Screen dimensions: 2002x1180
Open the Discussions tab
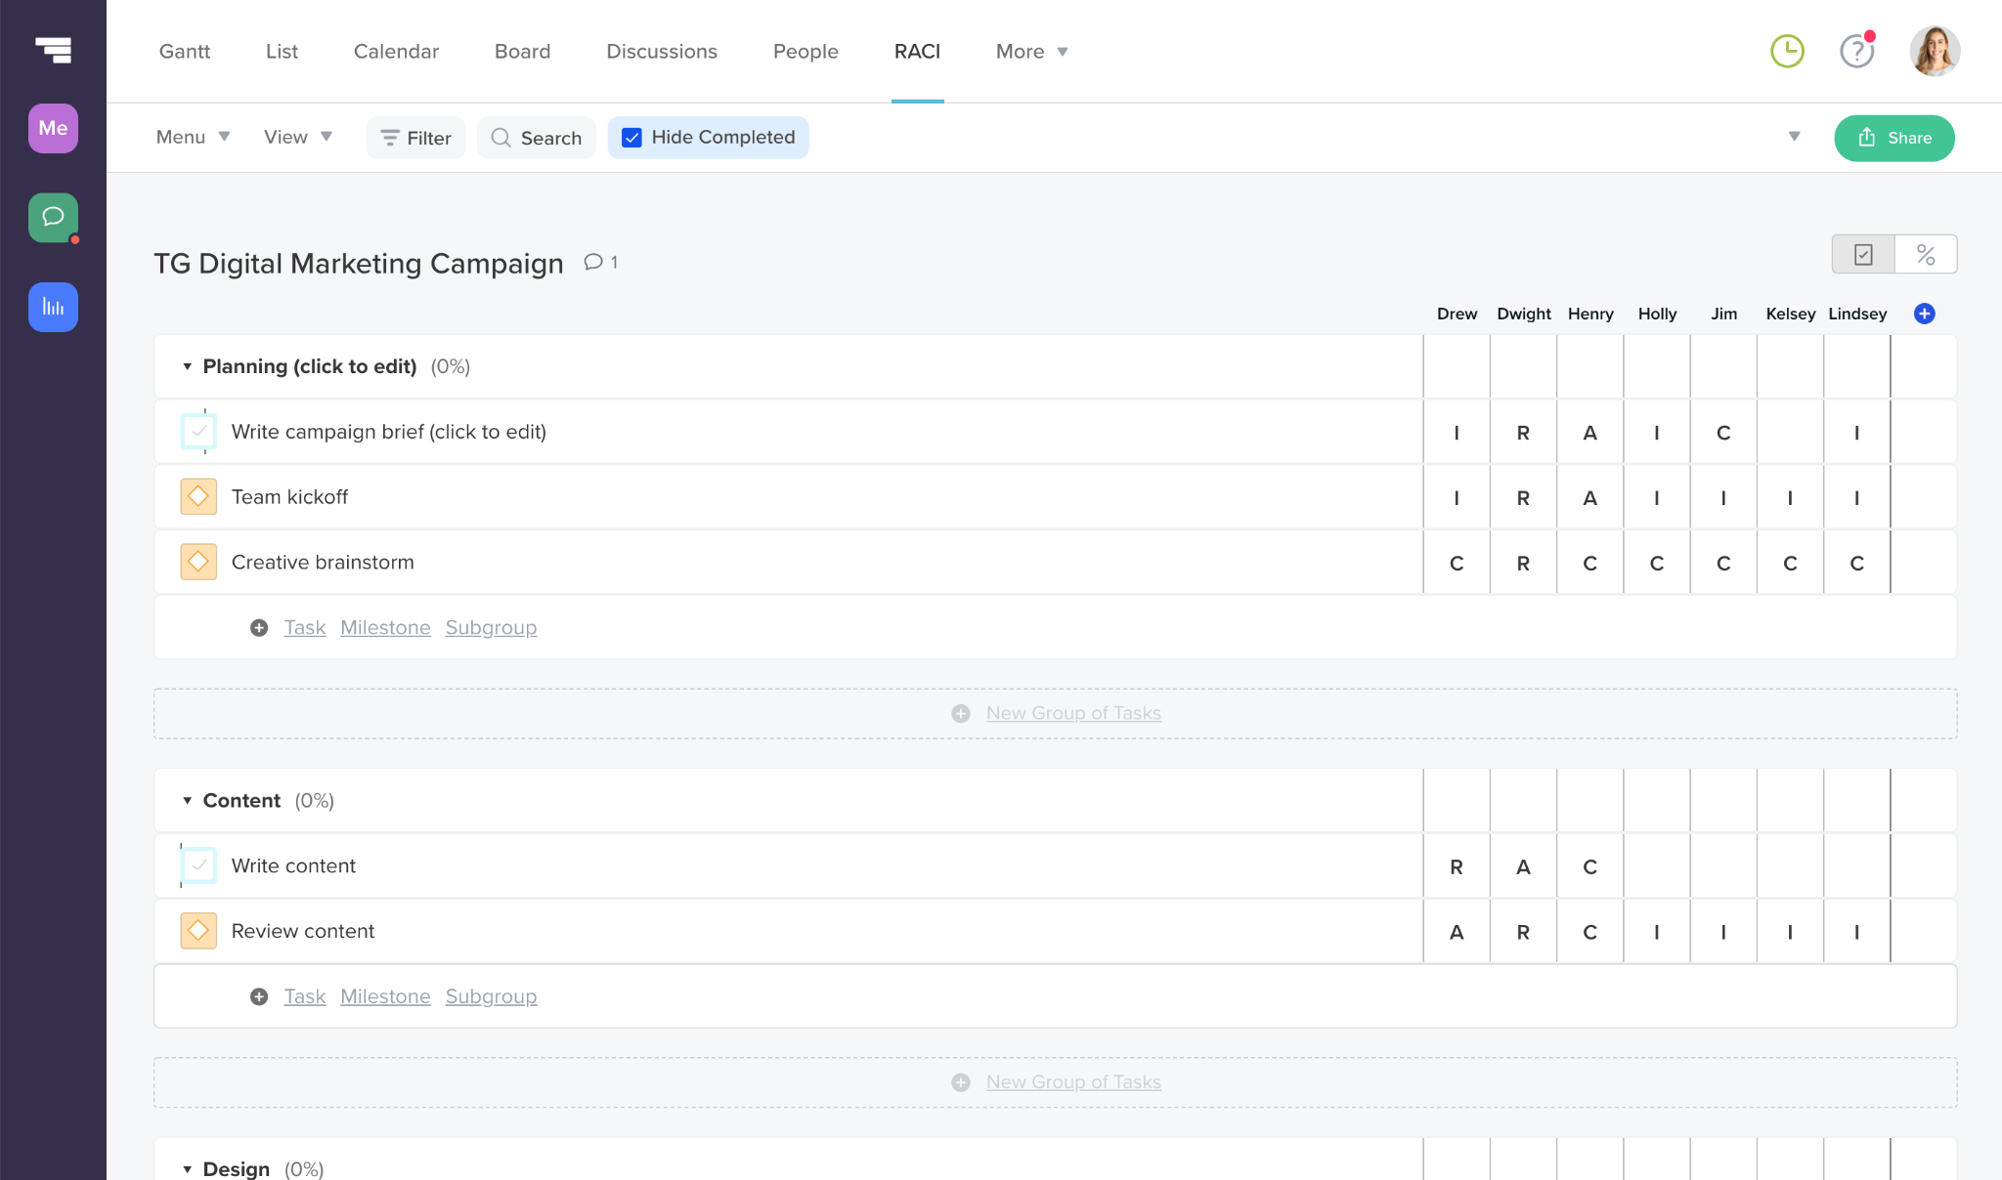pyautogui.click(x=662, y=51)
